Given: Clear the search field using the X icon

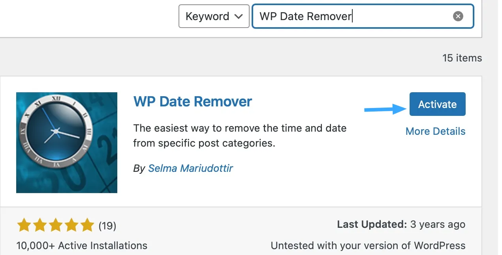Looking at the screenshot, I should [x=457, y=16].
